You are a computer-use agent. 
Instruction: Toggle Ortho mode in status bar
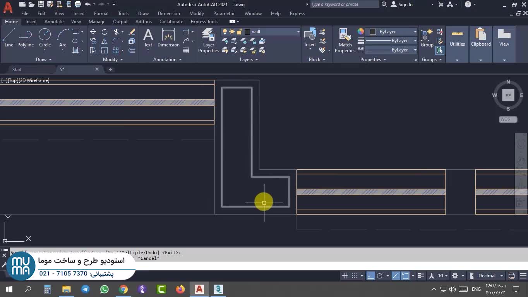coord(370,276)
